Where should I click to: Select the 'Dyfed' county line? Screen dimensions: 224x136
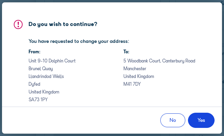pyautogui.click(x=34, y=84)
